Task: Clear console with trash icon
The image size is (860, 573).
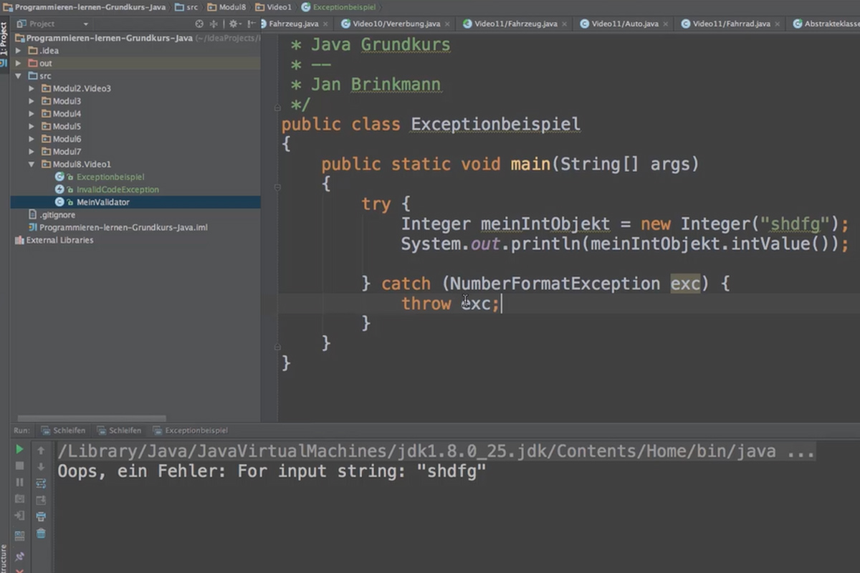Action: [41, 533]
